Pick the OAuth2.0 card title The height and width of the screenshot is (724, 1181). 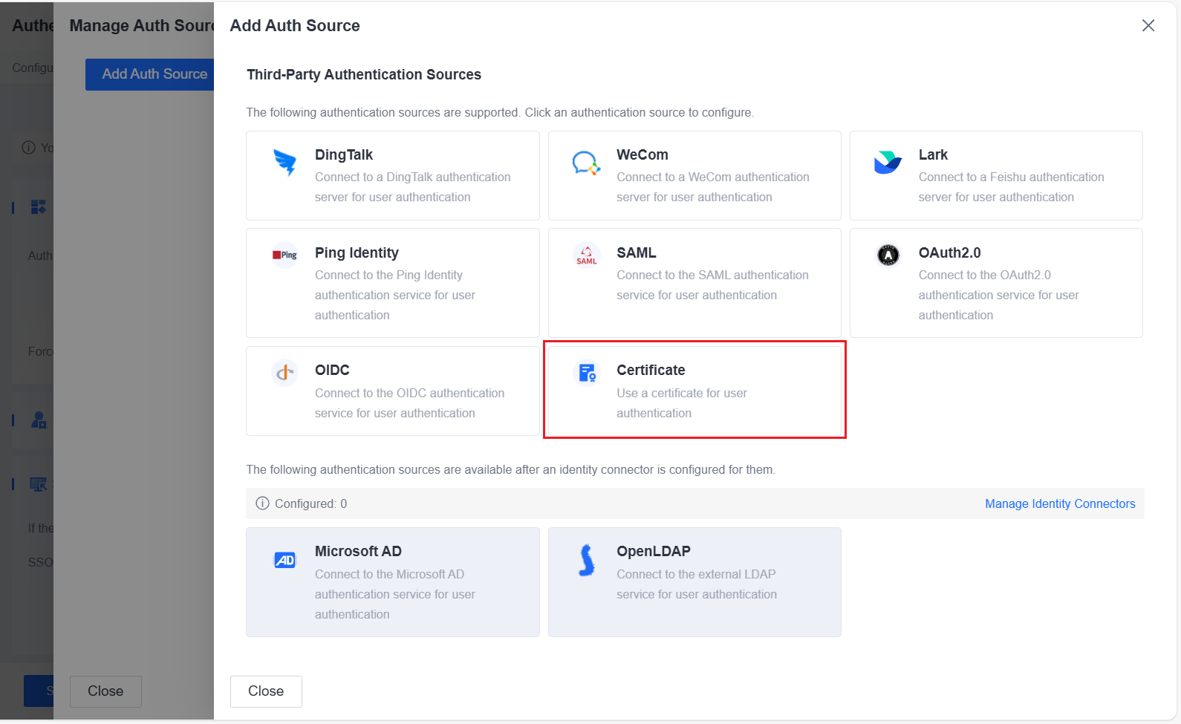(949, 252)
